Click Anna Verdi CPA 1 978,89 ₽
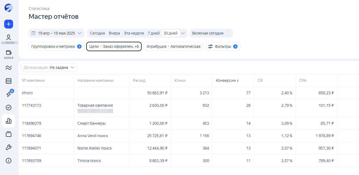The width and height of the screenshot is (359, 175). (325, 136)
